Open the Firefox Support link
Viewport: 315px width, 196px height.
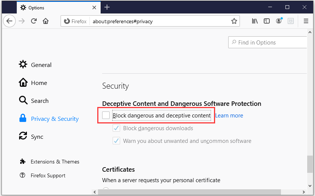[42, 175]
